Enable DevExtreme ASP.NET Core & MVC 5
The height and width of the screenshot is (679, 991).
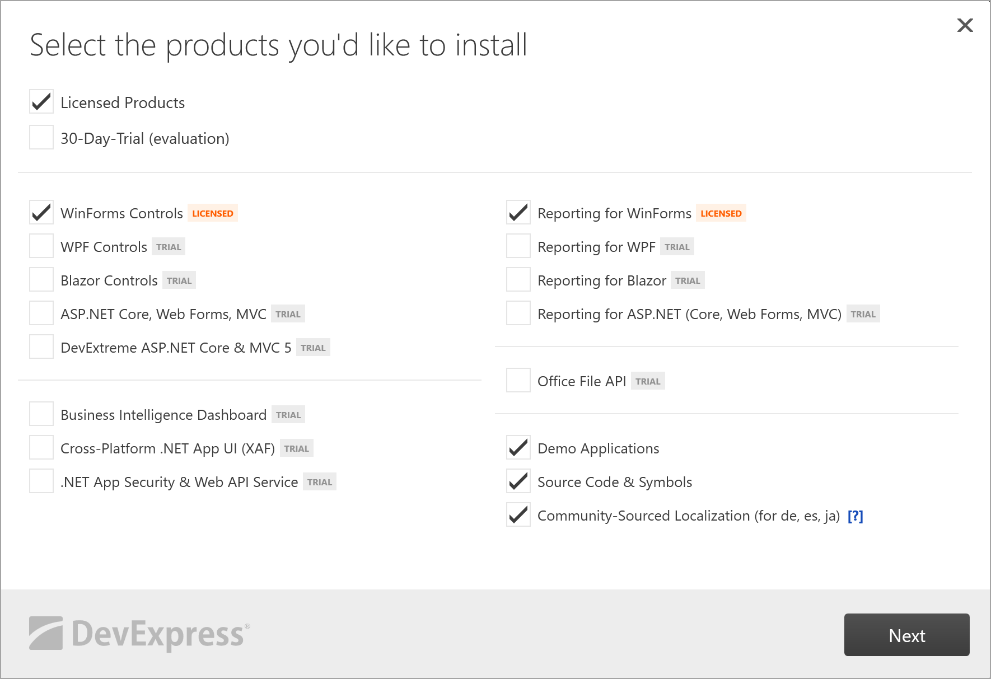(41, 347)
